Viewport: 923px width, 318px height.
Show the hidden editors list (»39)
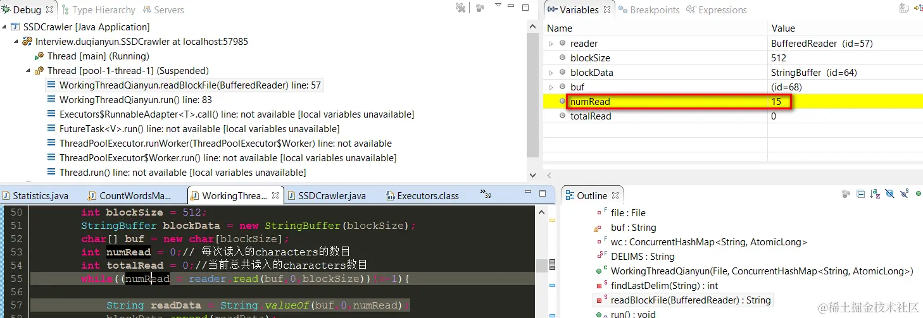(x=486, y=195)
